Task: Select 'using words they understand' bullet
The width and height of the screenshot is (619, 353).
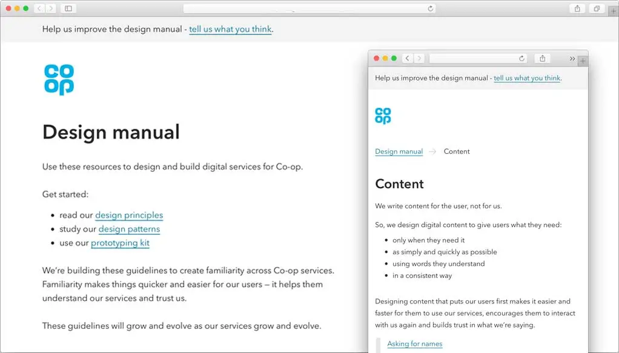Action: pos(439,264)
